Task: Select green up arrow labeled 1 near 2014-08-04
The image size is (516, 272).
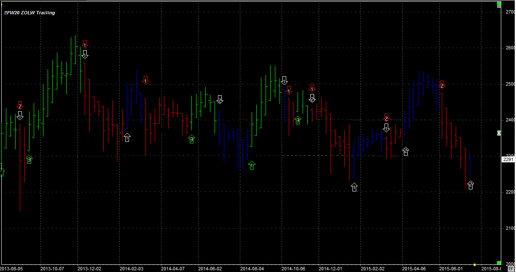Action: (x=252, y=165)
